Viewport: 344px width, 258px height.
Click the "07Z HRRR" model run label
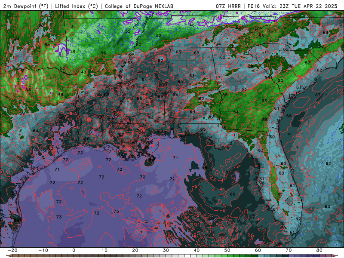pyautogui.click(x=228, y=6)
